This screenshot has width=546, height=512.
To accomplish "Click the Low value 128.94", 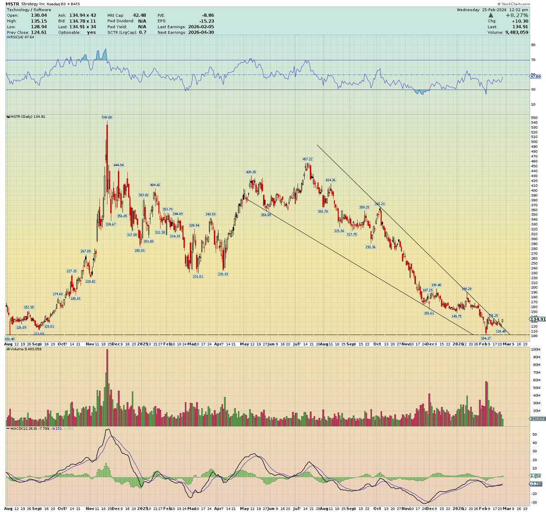I will click(38, 26).
